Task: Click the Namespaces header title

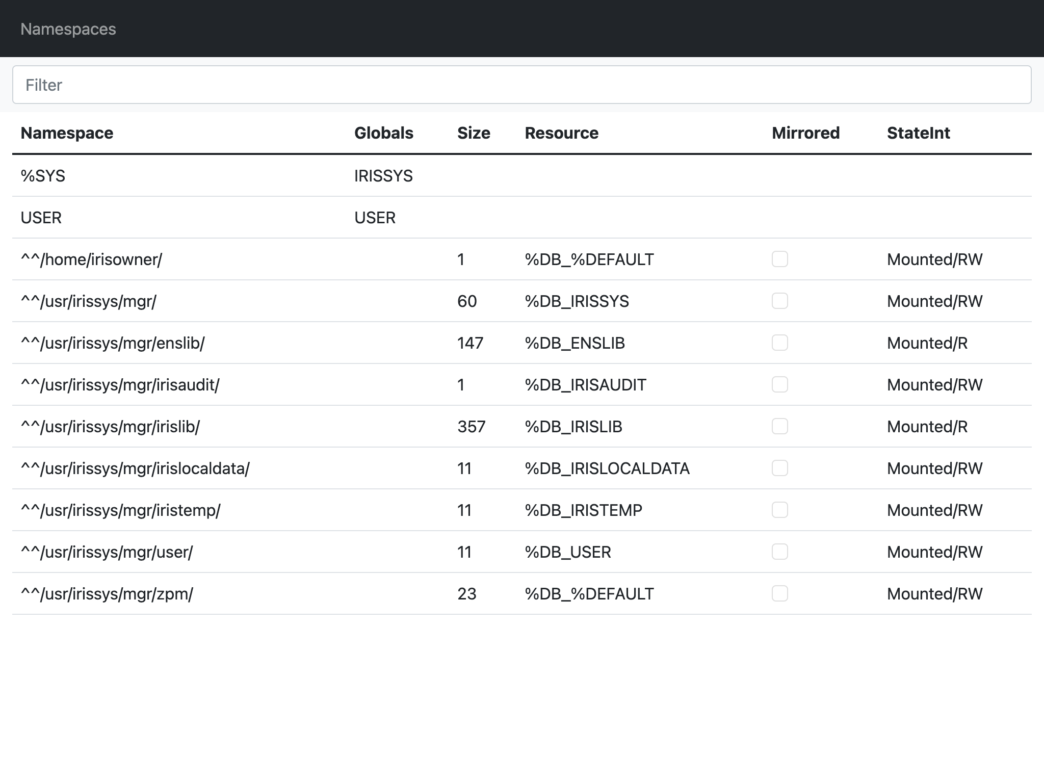Action: (x=68, y=29)
